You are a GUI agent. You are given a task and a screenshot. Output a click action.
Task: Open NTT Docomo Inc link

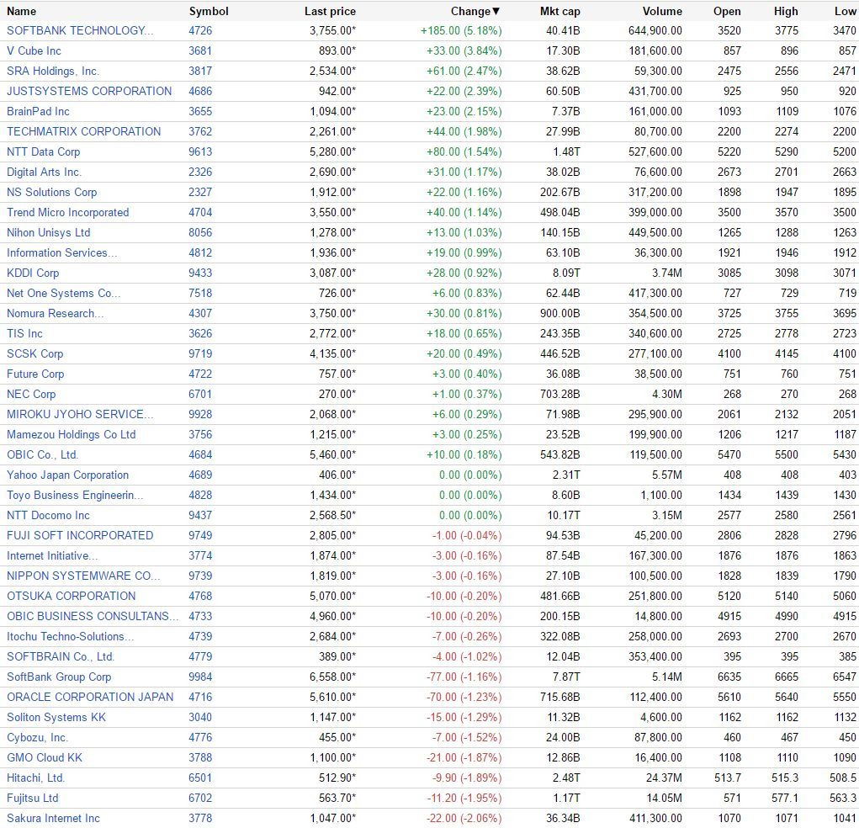point(48,516)
